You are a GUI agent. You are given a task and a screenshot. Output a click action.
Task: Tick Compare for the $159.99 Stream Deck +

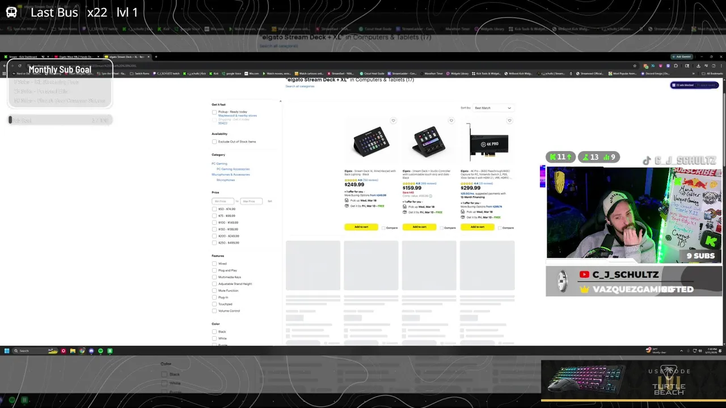point(441,228)
